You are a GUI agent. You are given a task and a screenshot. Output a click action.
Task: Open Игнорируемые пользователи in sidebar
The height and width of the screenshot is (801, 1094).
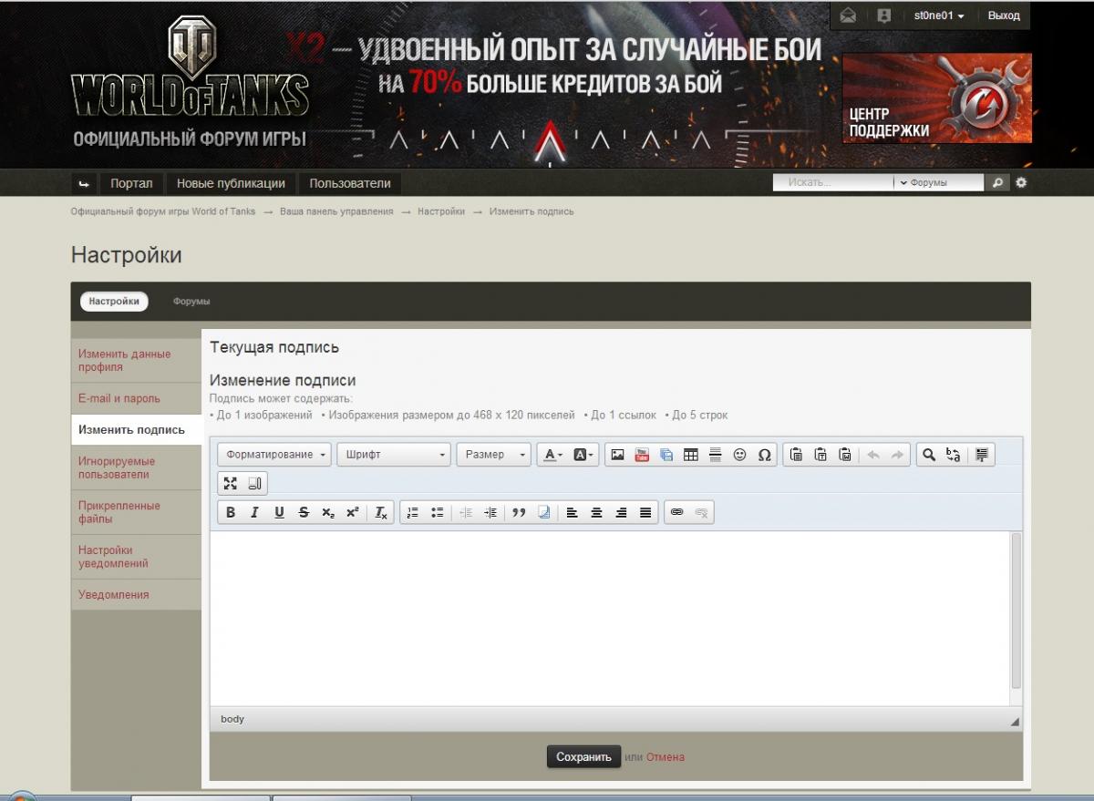click(136, 467)
